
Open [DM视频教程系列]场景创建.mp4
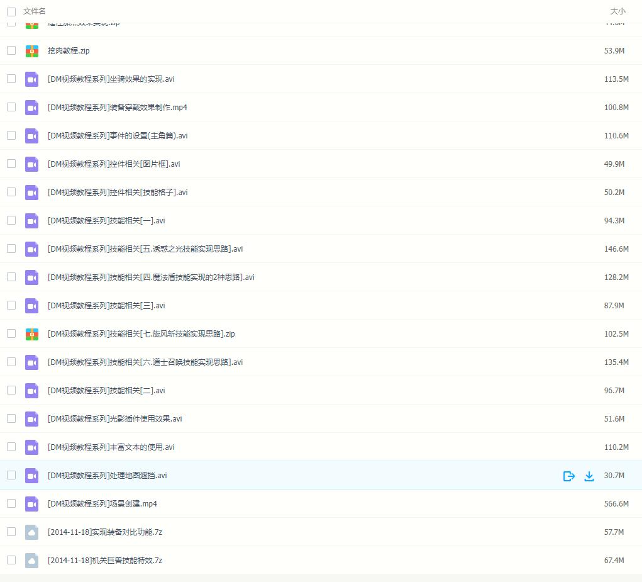tap(102, 503)
